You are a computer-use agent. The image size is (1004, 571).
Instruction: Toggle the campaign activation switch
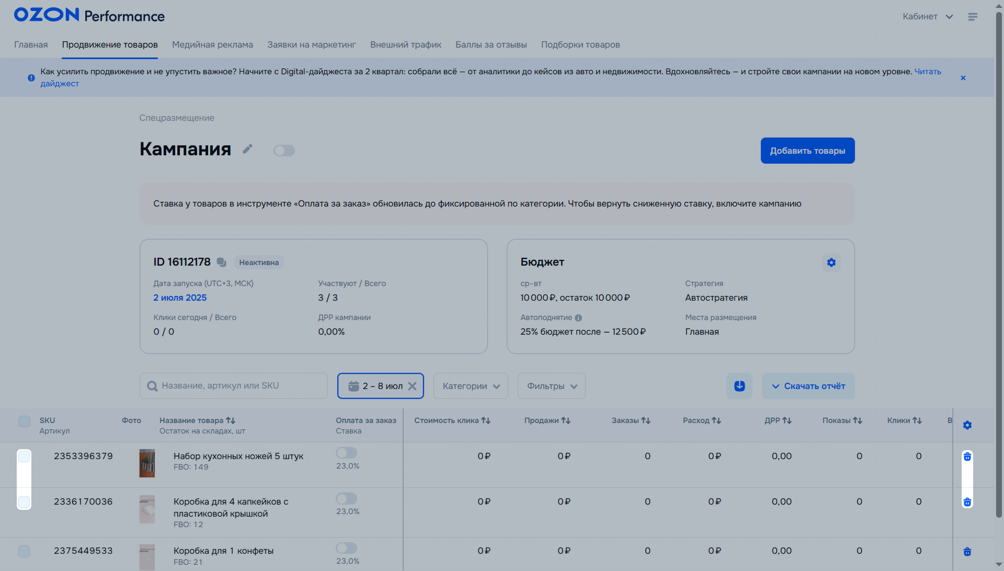click(284, 151)
